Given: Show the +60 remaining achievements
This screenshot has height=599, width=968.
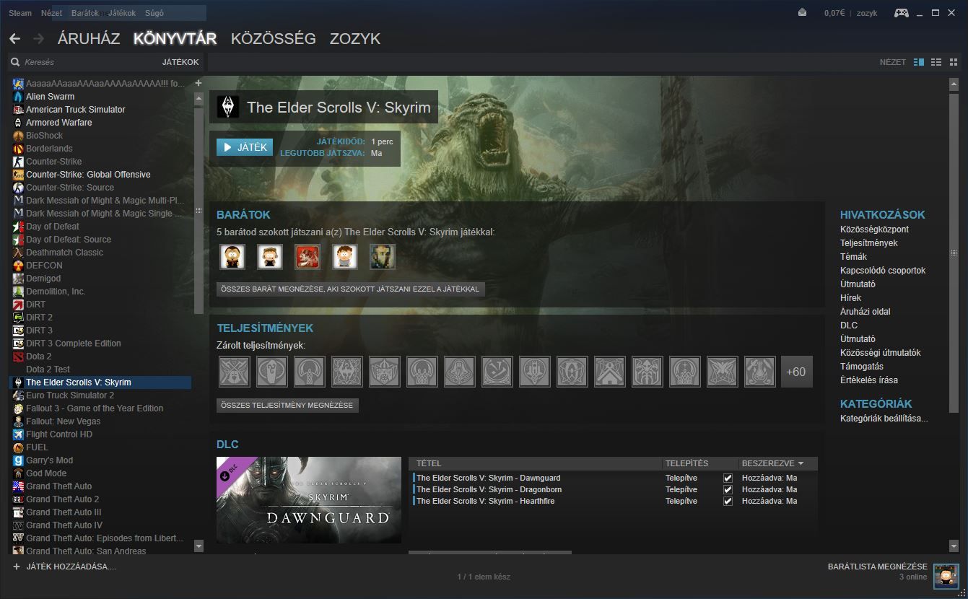Looking at the screenshot, I should tap(797, 372).
